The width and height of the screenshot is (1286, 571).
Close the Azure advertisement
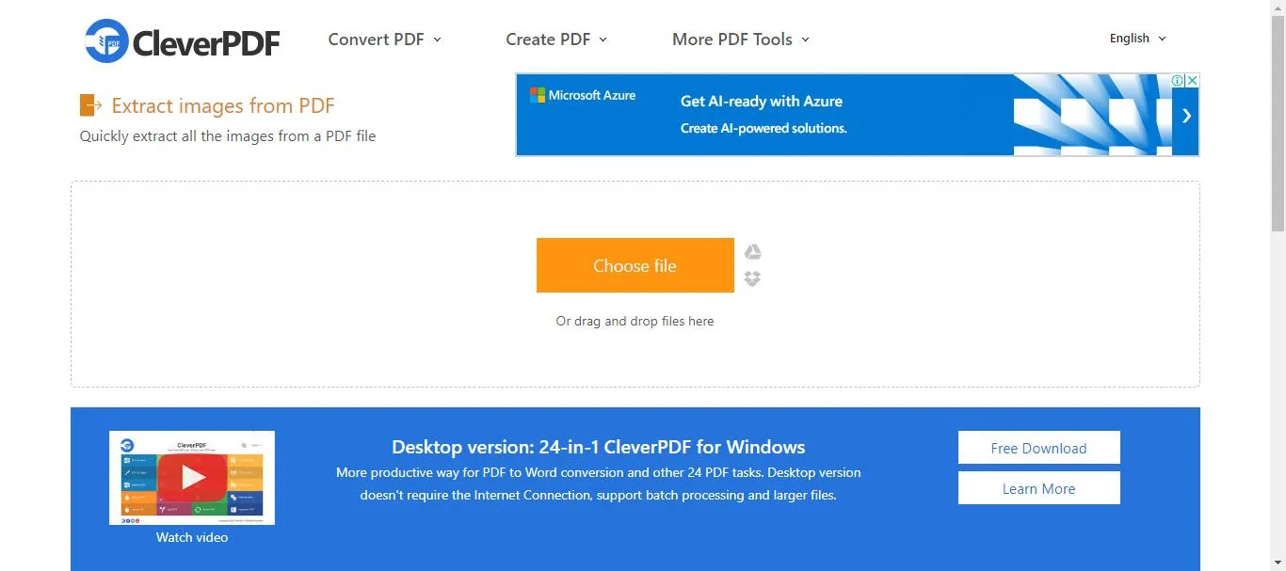tap(1192, 81)
